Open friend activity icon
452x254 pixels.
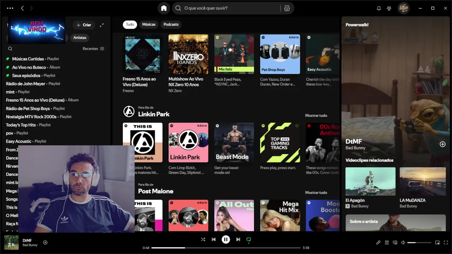click(389, 8)
